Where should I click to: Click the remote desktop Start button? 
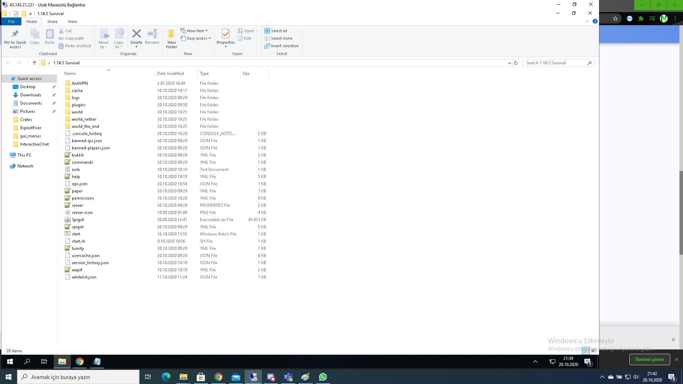coord(10,362)
